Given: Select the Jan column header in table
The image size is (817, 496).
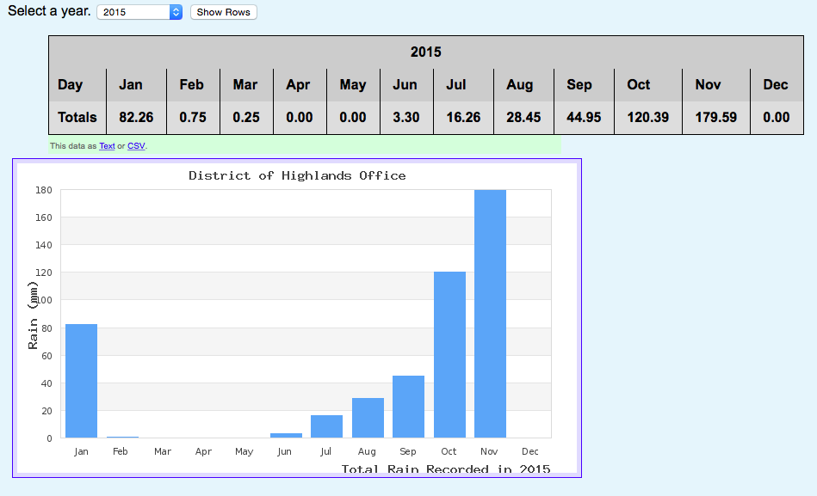Looking at the screenshot, I should [x=131, y=84].
